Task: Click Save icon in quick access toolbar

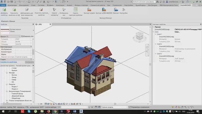Action: click(x=12, y=2)
